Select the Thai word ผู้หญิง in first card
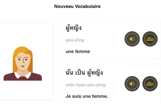The image size is (161, 106). (73, 28)
